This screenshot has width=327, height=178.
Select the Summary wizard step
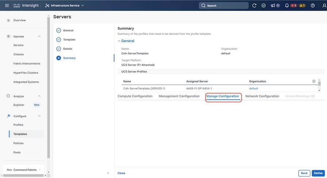[x=69, y=58]
